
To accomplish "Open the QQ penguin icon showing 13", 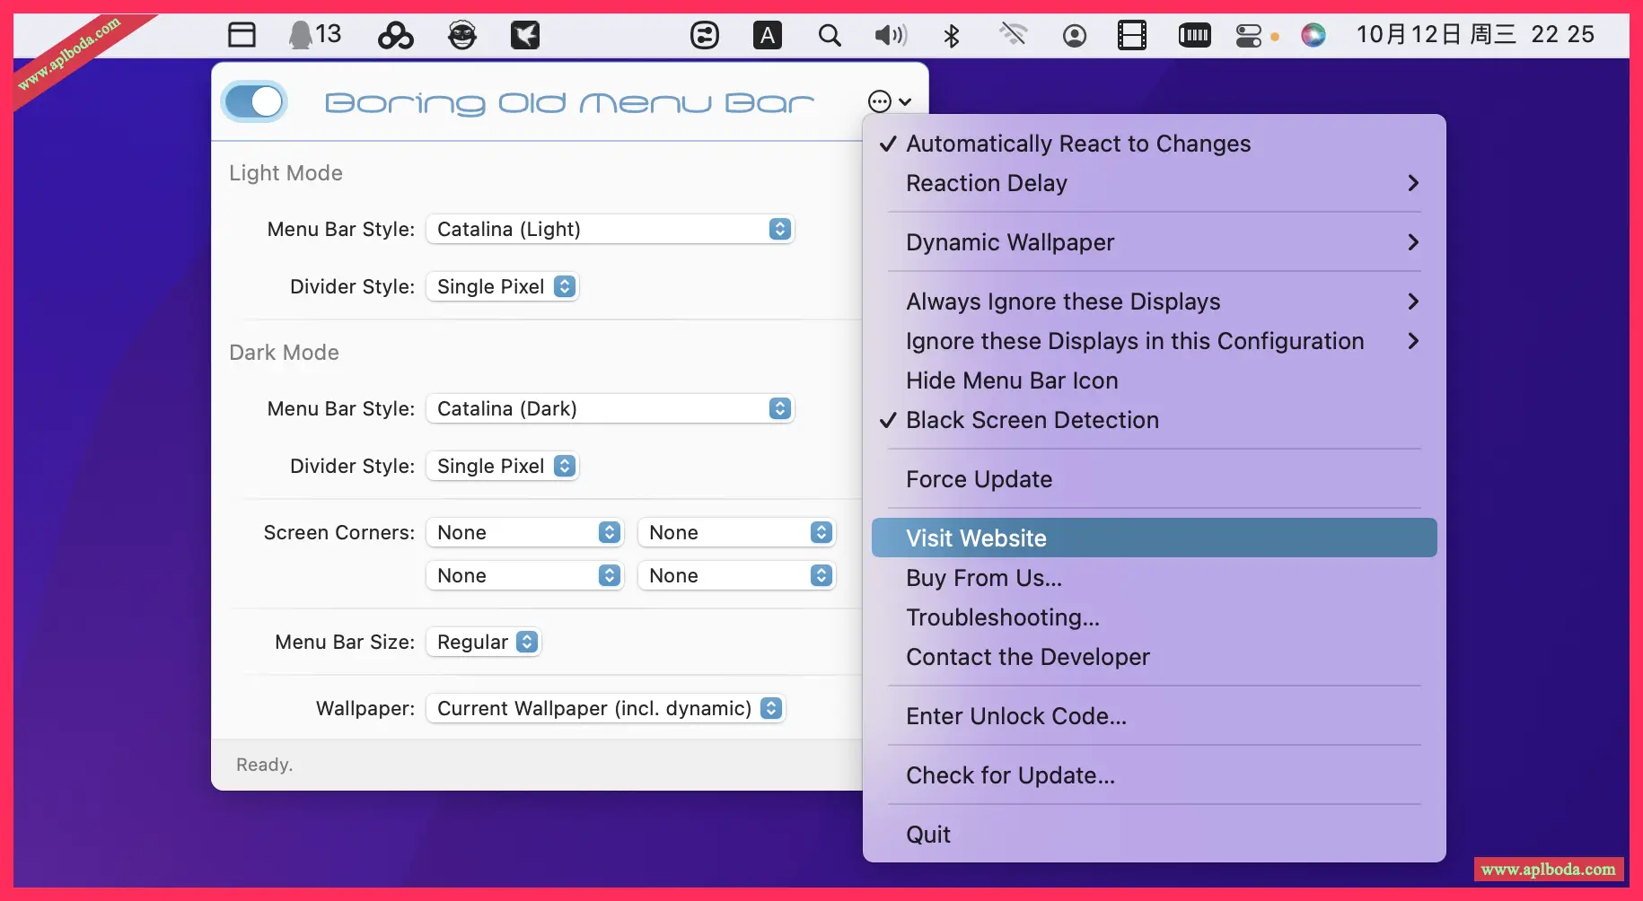I will tap(314, 35).
